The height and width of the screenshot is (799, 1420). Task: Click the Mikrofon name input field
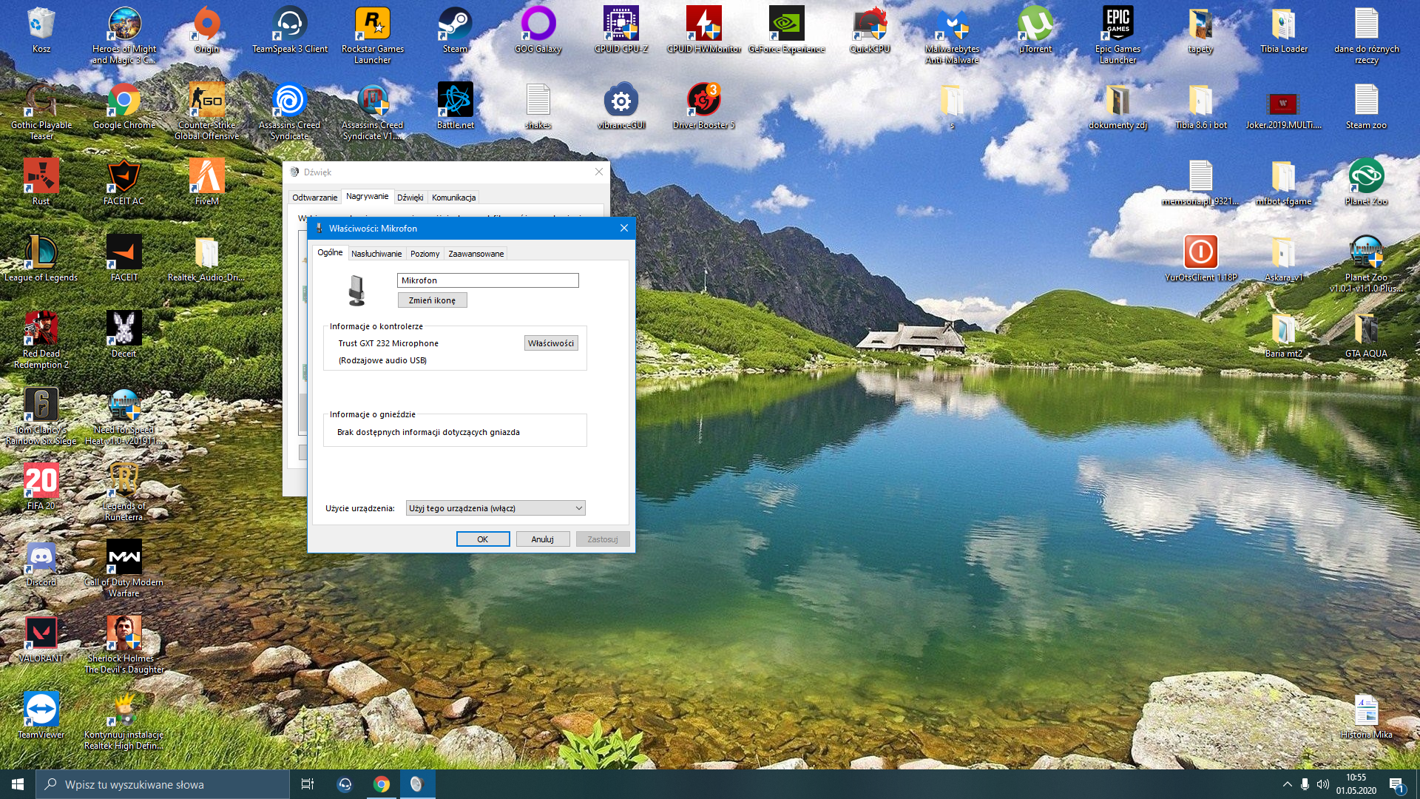[487, 280]
